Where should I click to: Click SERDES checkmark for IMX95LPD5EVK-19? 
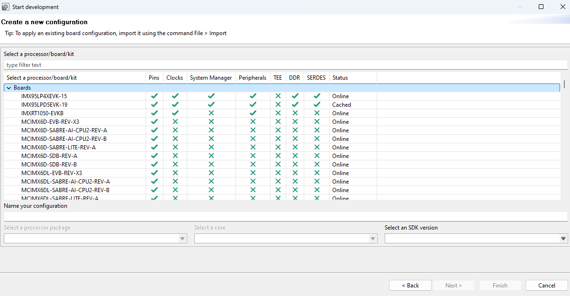tap(317, 104)
